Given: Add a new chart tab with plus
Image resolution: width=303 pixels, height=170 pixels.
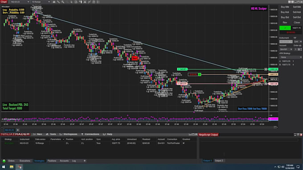Looking at the screenshot, I should (x=17, y=130).
